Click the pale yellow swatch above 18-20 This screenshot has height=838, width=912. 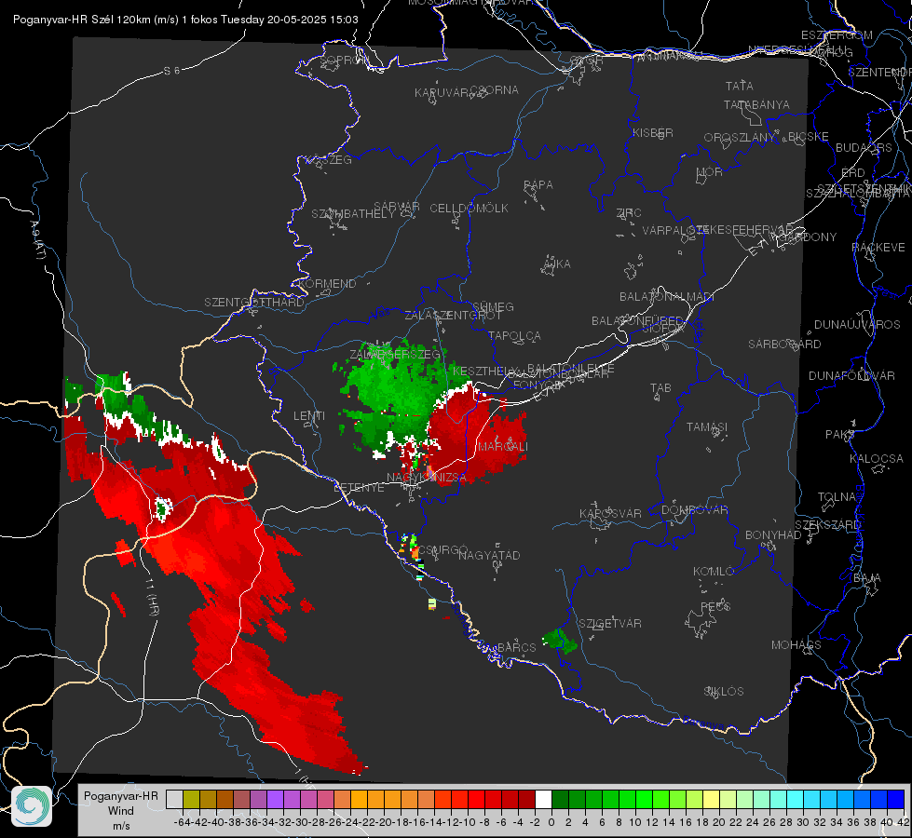712,799
